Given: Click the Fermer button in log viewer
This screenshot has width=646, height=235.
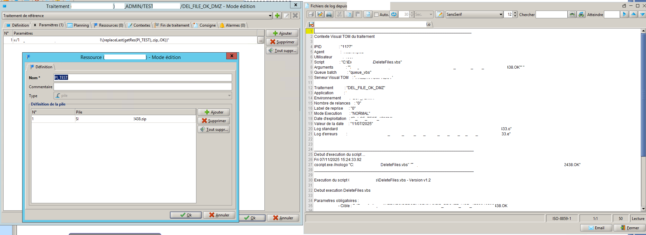Looking at the screenshot, I should point(630,228).
